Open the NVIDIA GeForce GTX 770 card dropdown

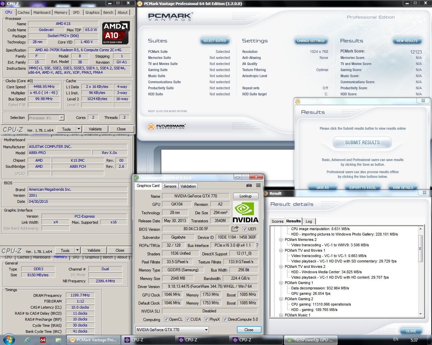tap(172, 330)
